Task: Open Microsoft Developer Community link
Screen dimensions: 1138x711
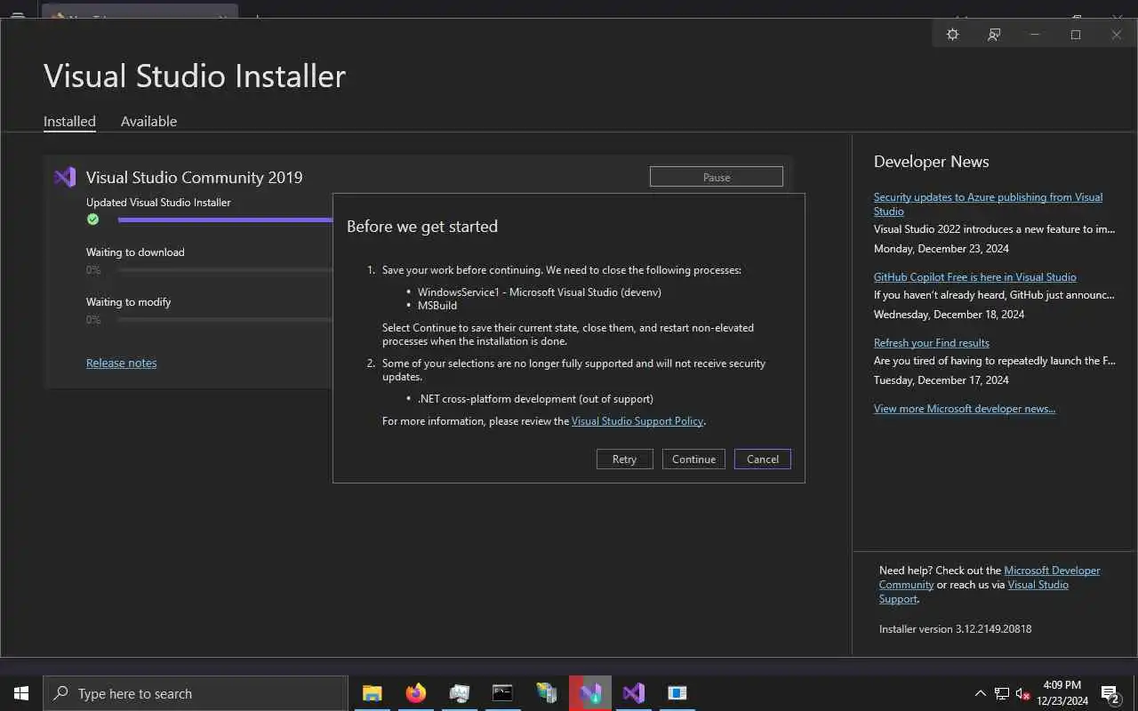Action: pos(990,578)
